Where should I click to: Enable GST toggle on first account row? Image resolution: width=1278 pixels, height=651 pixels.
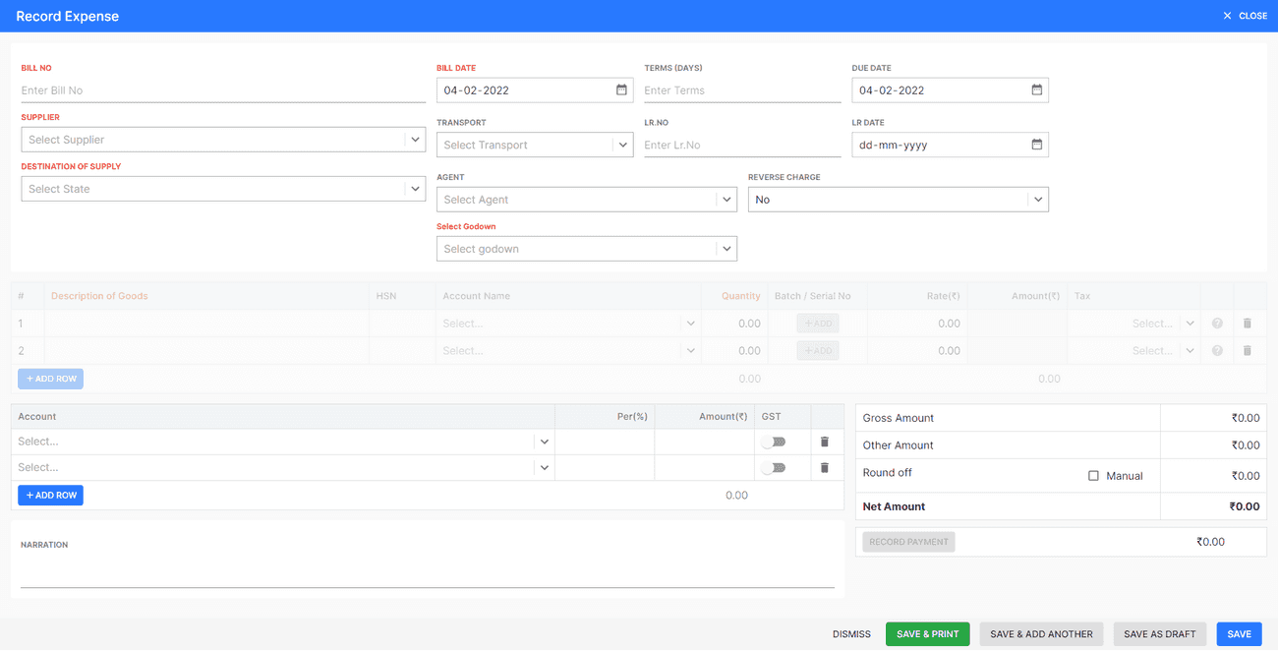[x=773, y=441]
